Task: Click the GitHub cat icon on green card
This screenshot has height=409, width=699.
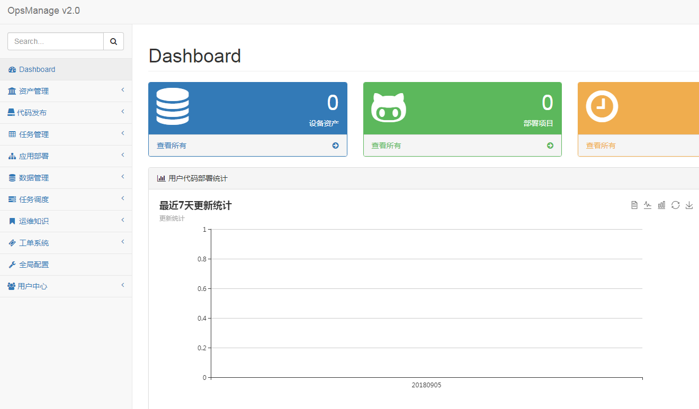Action: click(x=389, y=107)
